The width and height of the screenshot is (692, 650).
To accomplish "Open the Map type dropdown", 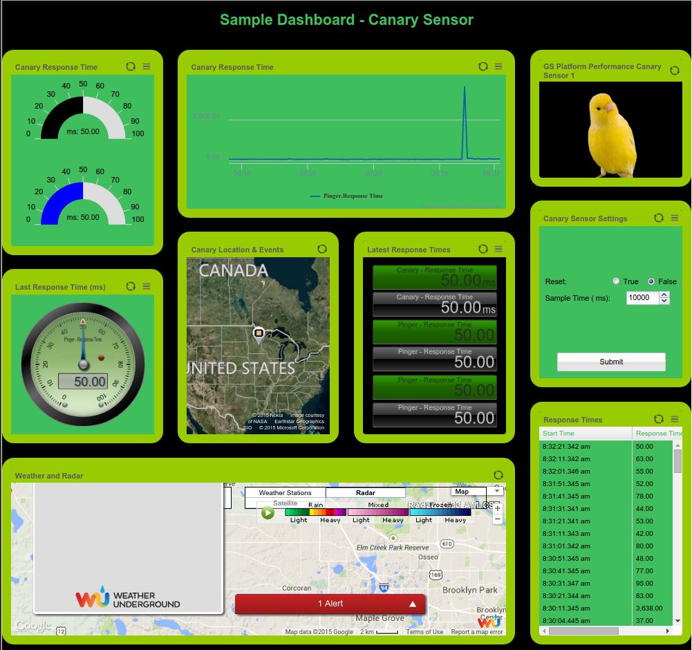I will point(468,492).
